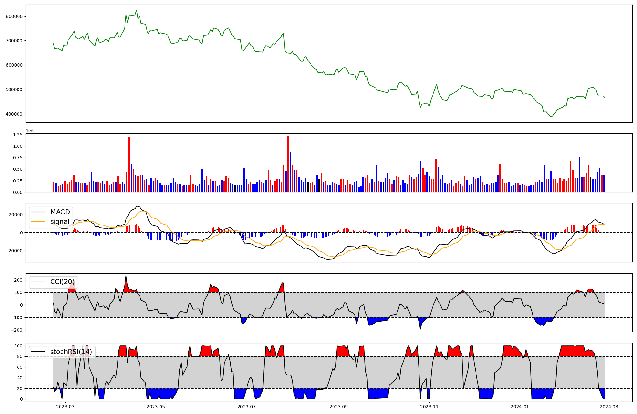Screen dimensions: 637x414
Task: Click the MACD legend label
Action: 60,212
